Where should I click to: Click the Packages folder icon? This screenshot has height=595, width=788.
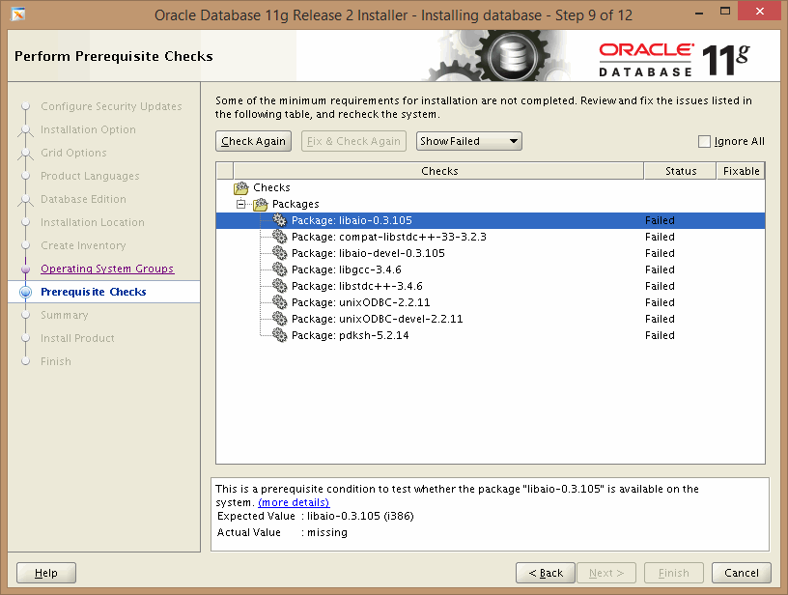coord(261,204)
